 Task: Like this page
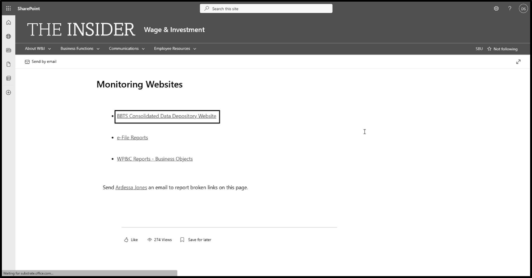(x=131, y=240)
